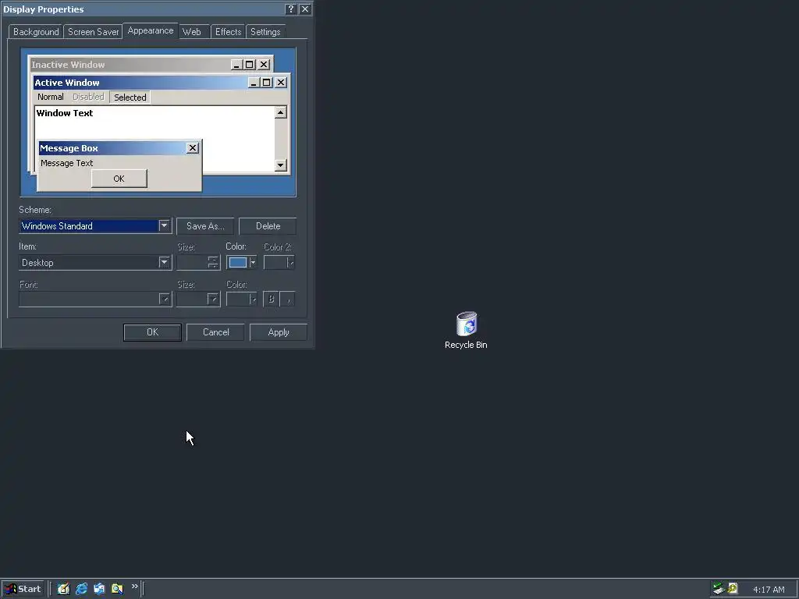Open the font Size dropdown arrow
The height and width of the screenshot is (599, 799).
pos(213,299)
